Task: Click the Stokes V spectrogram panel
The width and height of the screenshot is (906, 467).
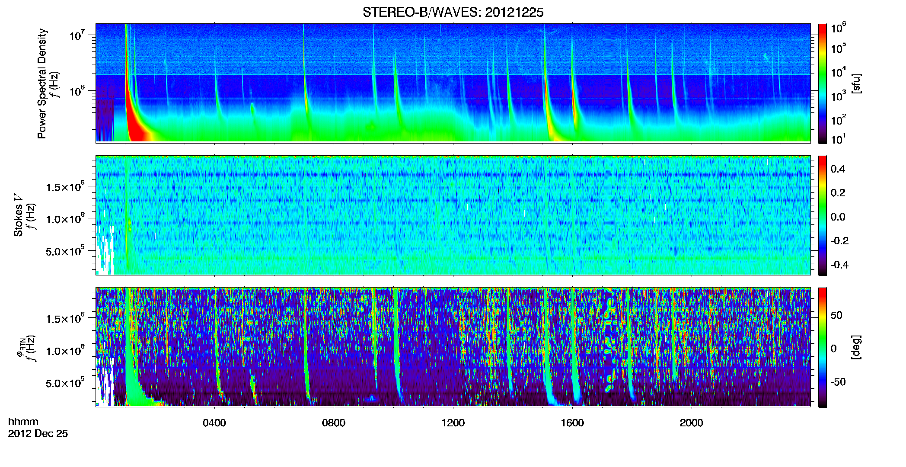Action: click(x=453, y=215)
